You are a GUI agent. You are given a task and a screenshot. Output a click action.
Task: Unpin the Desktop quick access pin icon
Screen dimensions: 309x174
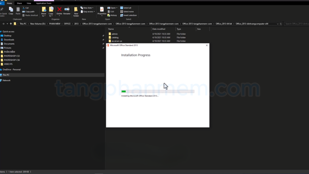(103, 36)
